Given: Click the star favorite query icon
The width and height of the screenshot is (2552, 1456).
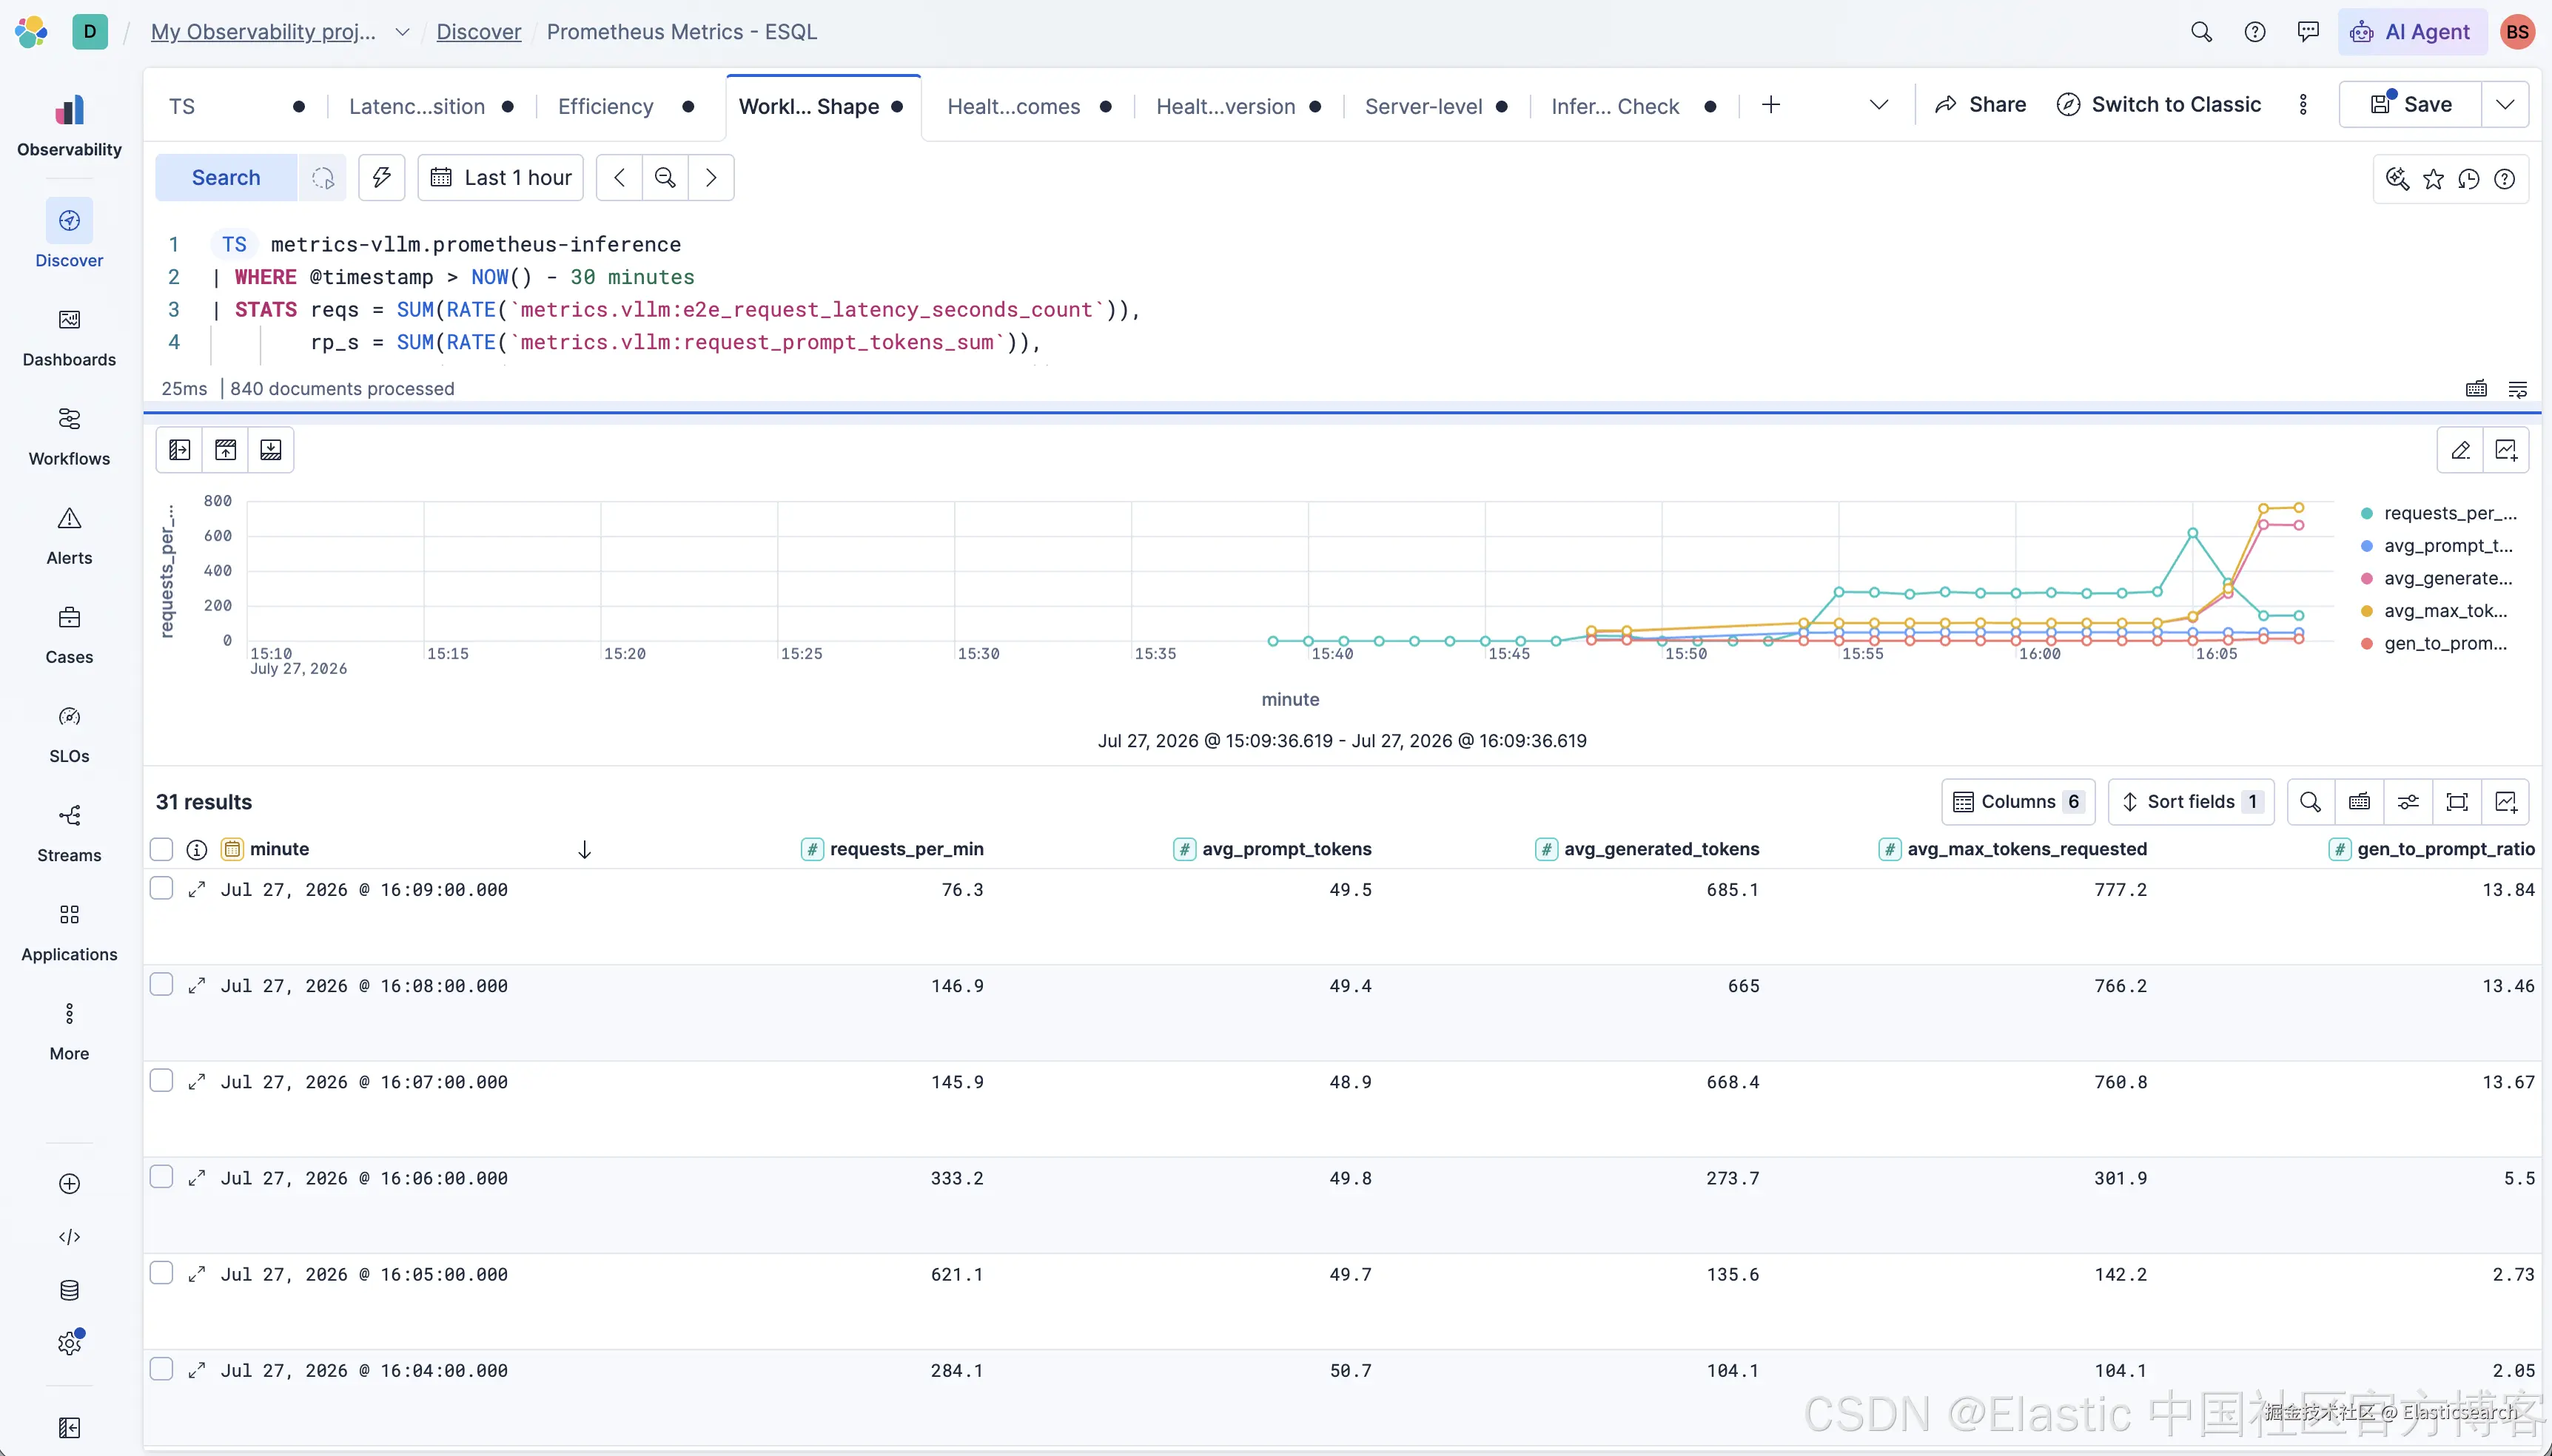Looking at the screenshot, I should click(2433, 179).
